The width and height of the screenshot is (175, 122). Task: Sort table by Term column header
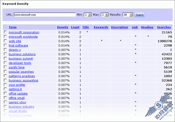[x=13, y=27]
